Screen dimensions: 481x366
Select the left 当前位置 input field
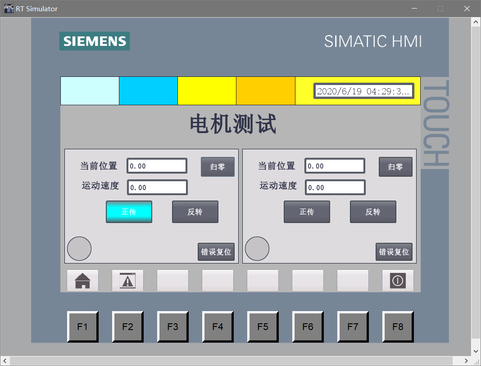coord(157,166)
